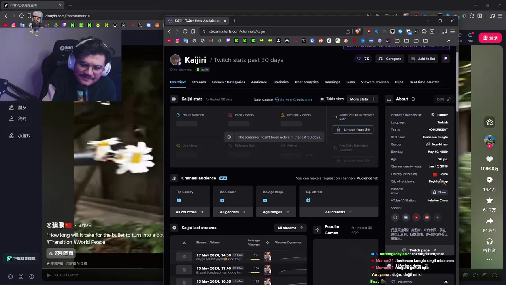Open the Statistics tab
The width and height of the screenshot is (506, 285).
click(x=281, y=82)
